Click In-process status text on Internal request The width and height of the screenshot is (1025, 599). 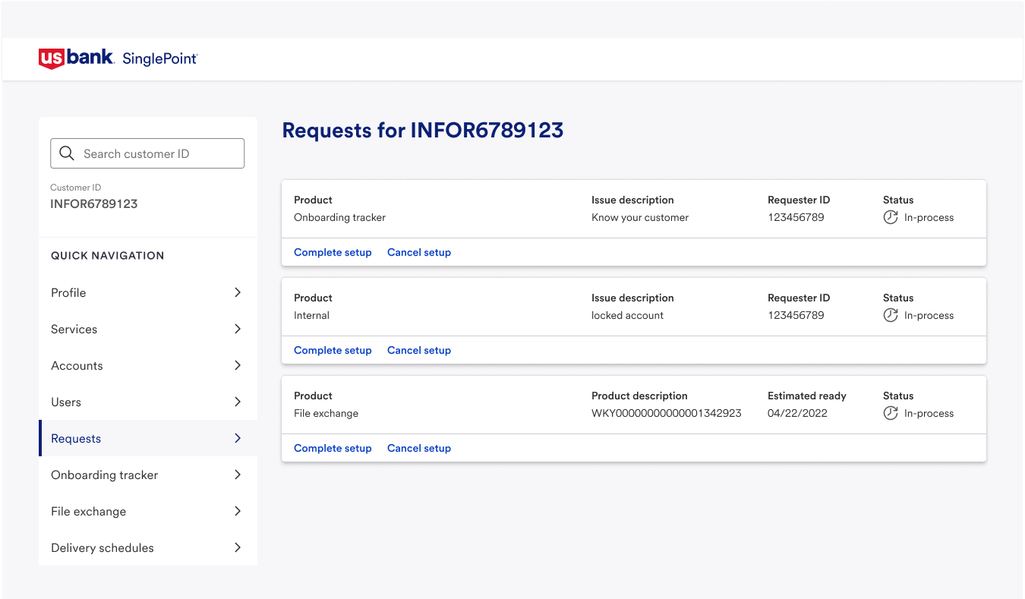point(929,315)
